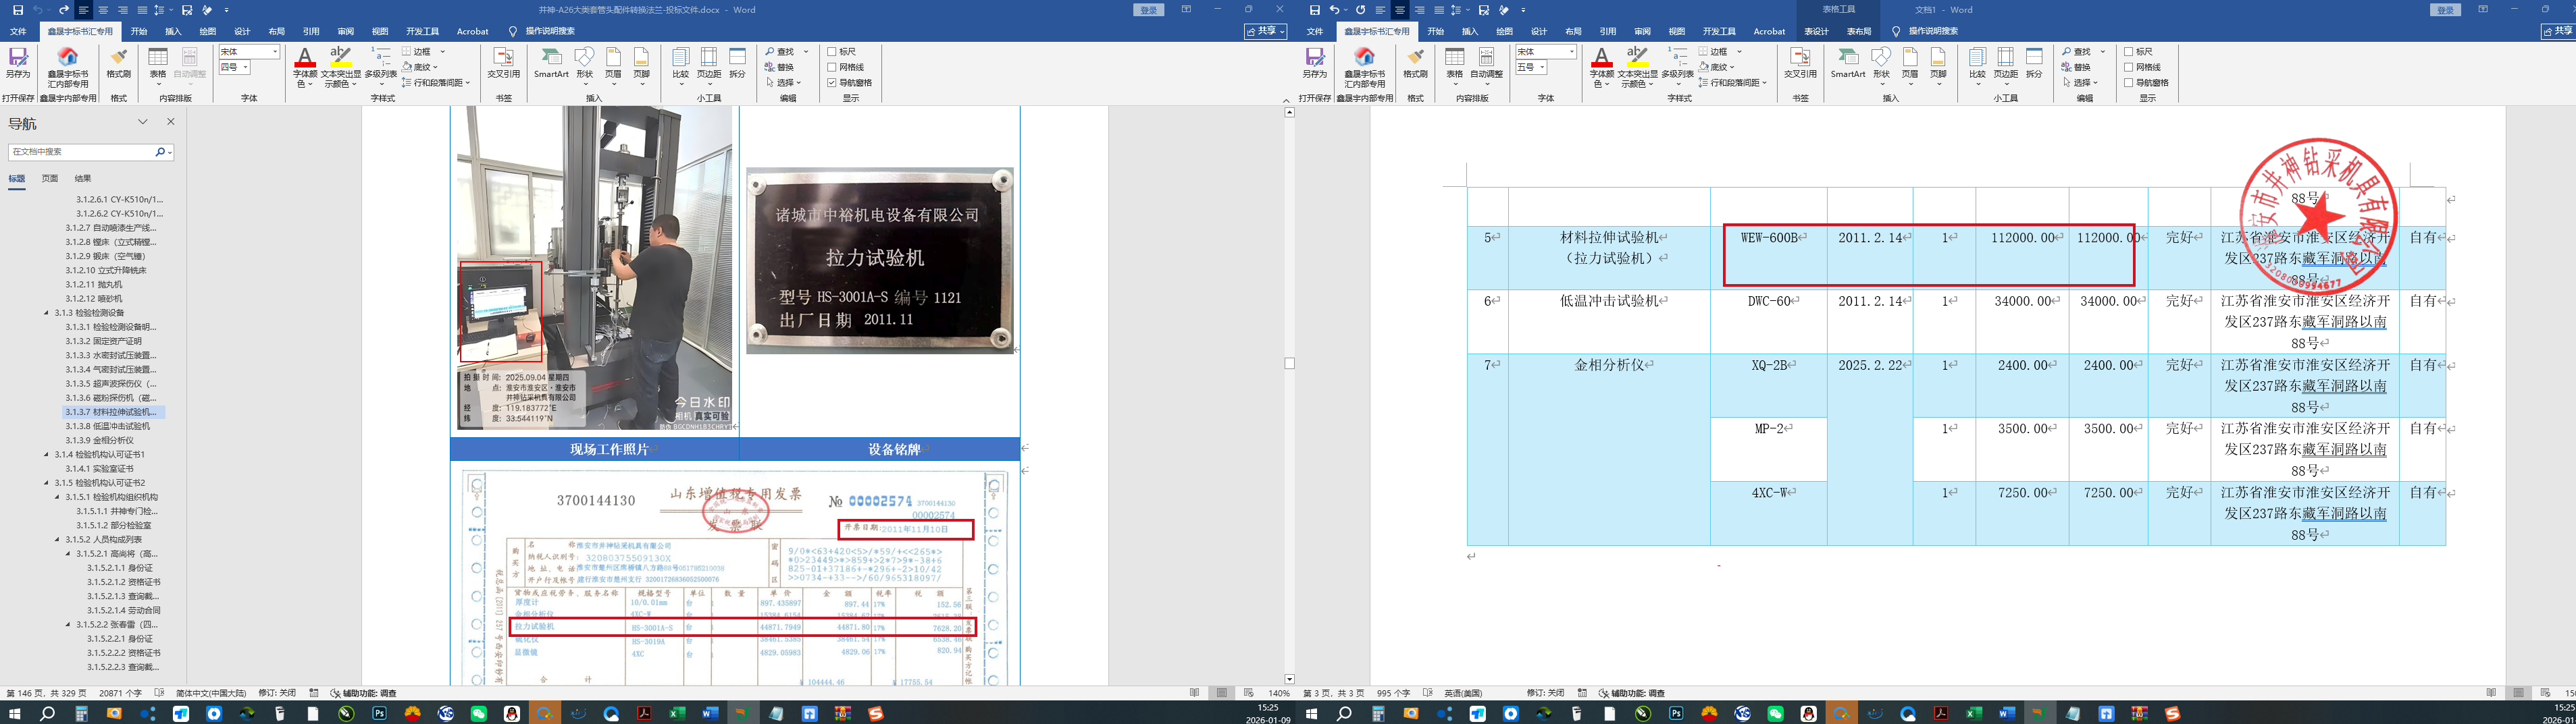2576x724 pixels.
Task: Click redo arrow in left window title bar
Action: [x=64, y=10]
